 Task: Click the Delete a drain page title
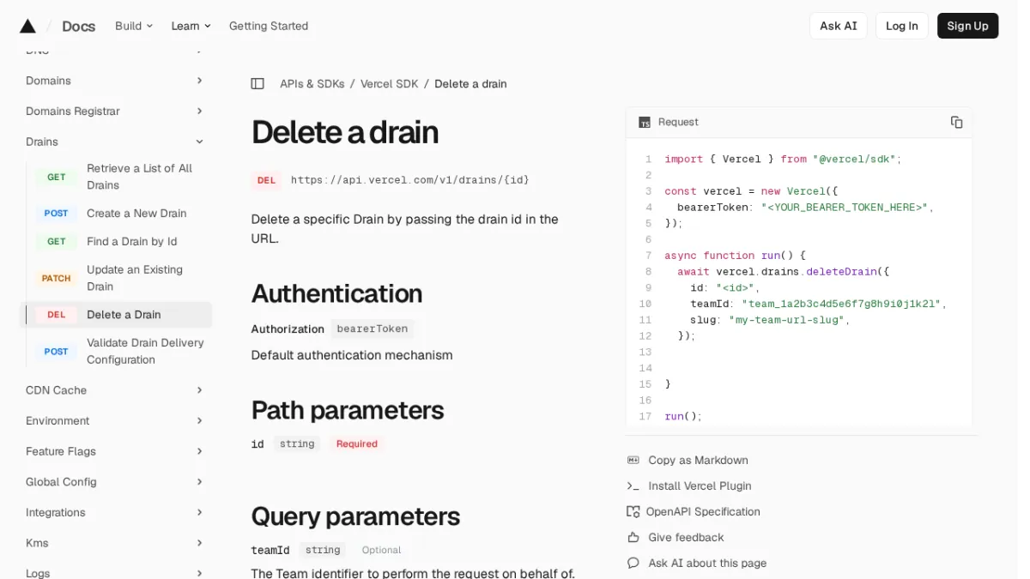point(345,132)
